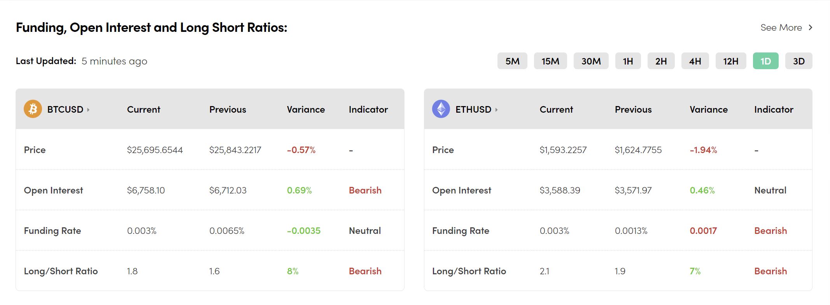
Task: Click BTC price variance -0.57% value
Action: coord(301,150)
